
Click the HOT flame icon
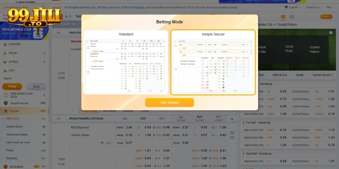coord(5,71)
